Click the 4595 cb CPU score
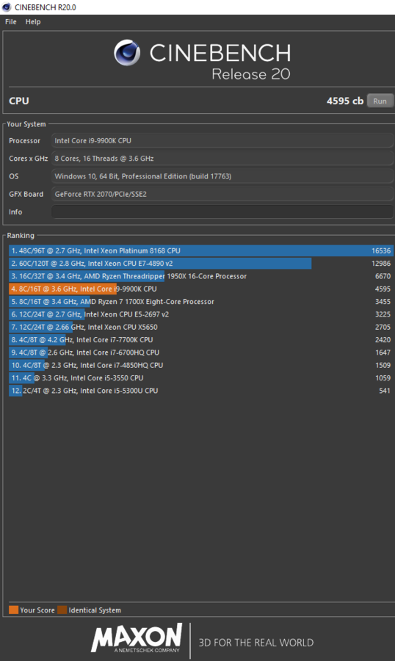Screen dimensions: 395x661 point(345,101)
